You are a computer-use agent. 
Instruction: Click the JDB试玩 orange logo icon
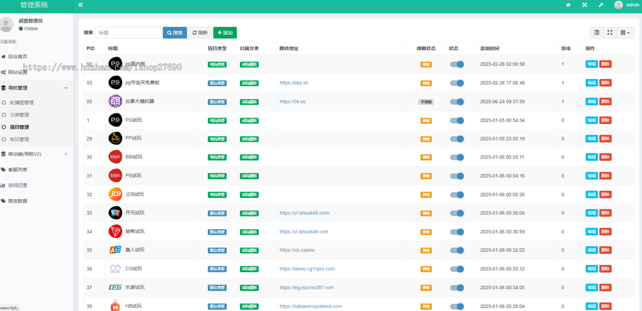pyautogui.click(x=116, y=194)
